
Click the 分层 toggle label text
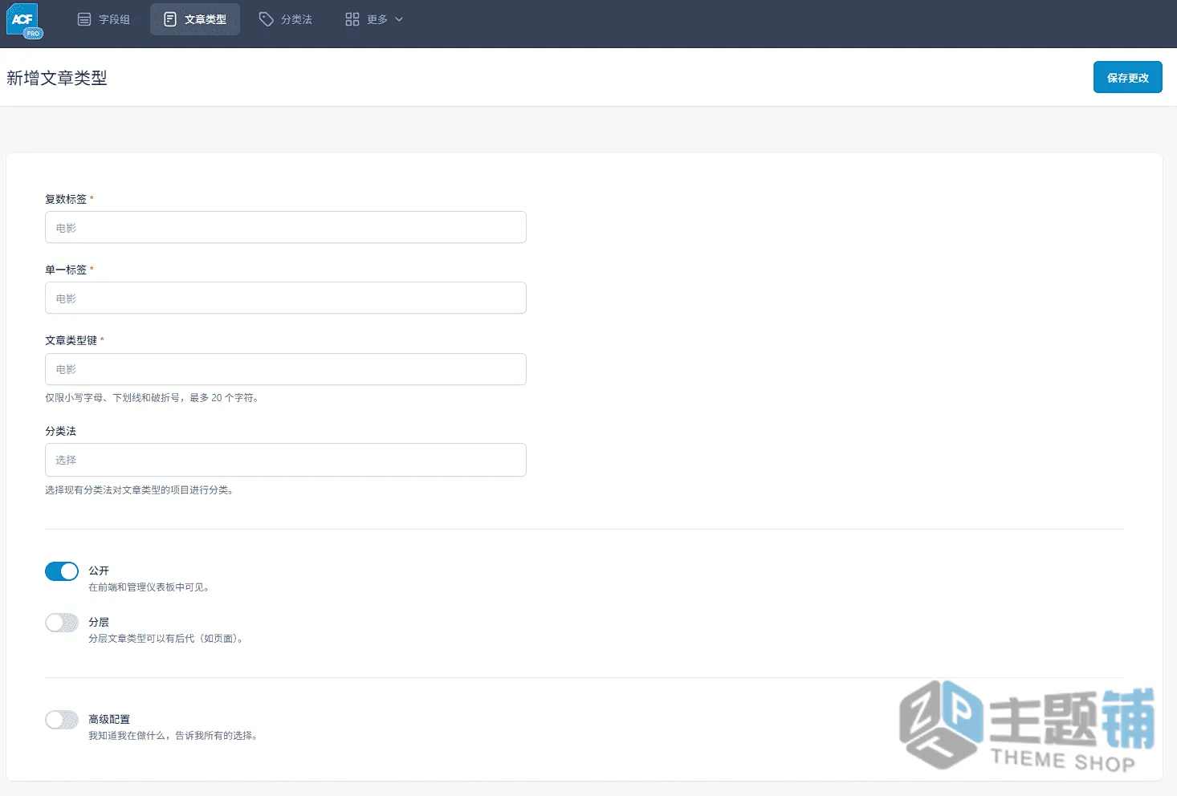pyautogui.click(x=99, y=622)
